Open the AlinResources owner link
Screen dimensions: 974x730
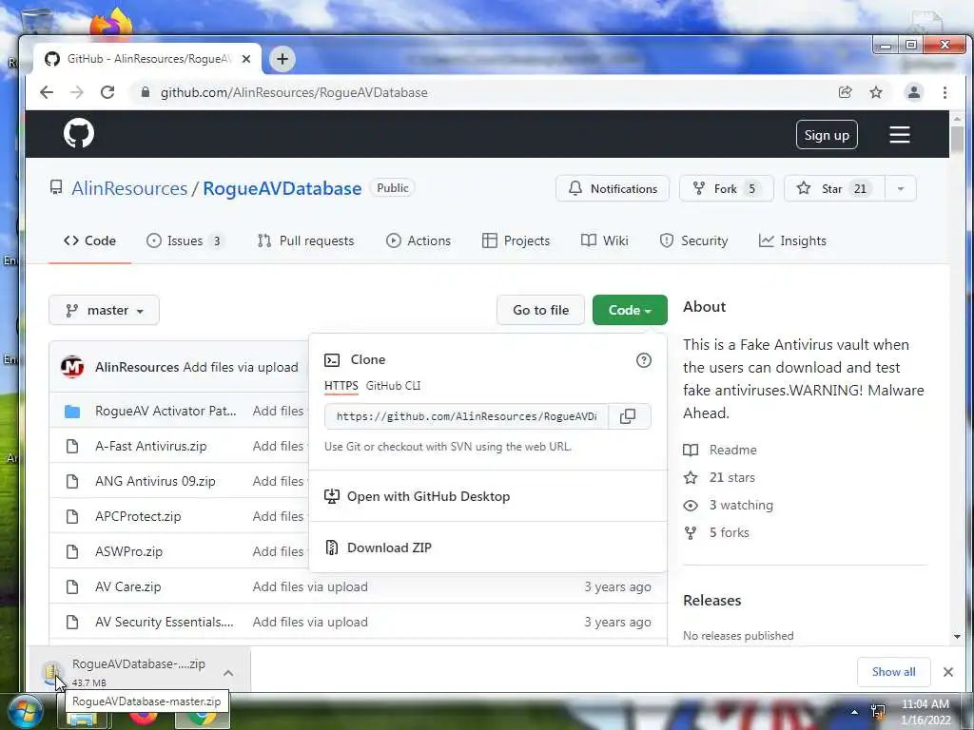pos(129,188)
